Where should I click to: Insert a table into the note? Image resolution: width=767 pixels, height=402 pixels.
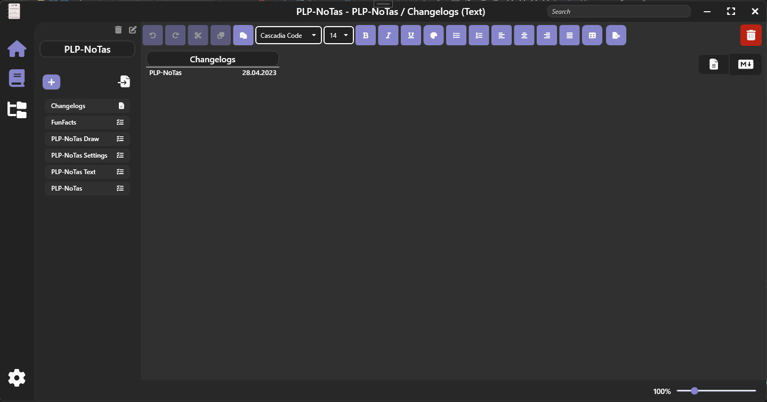tap(592, 35)
